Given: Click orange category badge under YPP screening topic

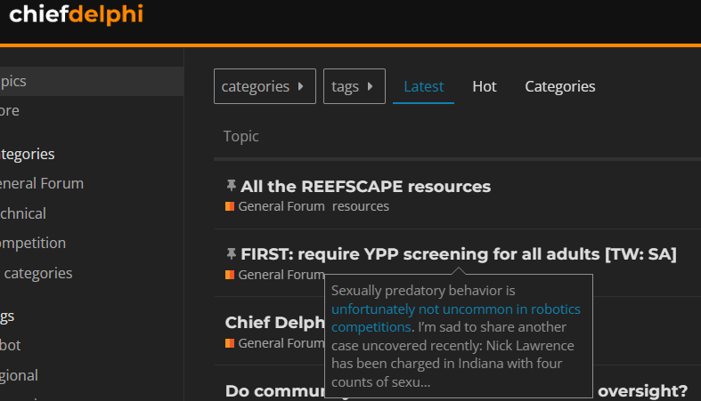Looking at the screenshot, I should point(230,275).
